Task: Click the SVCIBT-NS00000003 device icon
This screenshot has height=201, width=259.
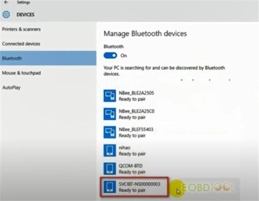Action: [x=109, y=186]
